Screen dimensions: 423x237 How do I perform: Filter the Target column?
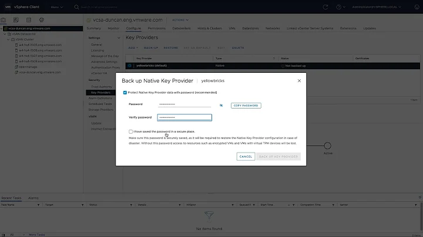[x=83, y=205]
